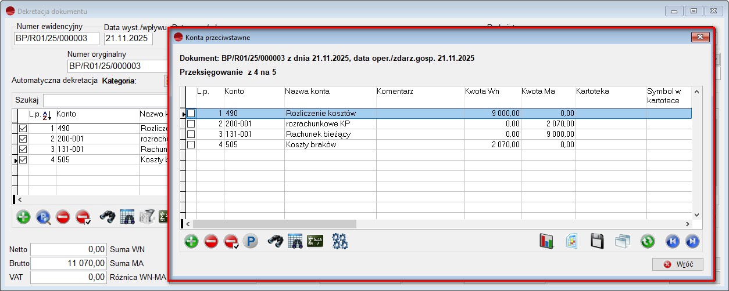Click the sum calculator icon in dialog toolbar
Viewport: 729px width, 291px height.
click(315, 241)
